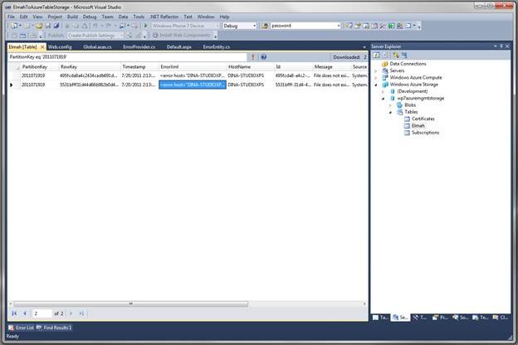Open the password find combo box dropdown

[339, 26]
